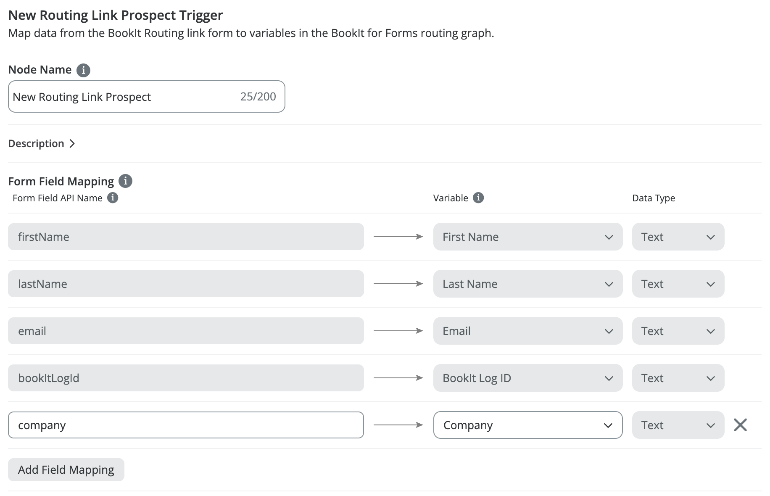Open data type dropdown for email row

(x=678, y=331)
